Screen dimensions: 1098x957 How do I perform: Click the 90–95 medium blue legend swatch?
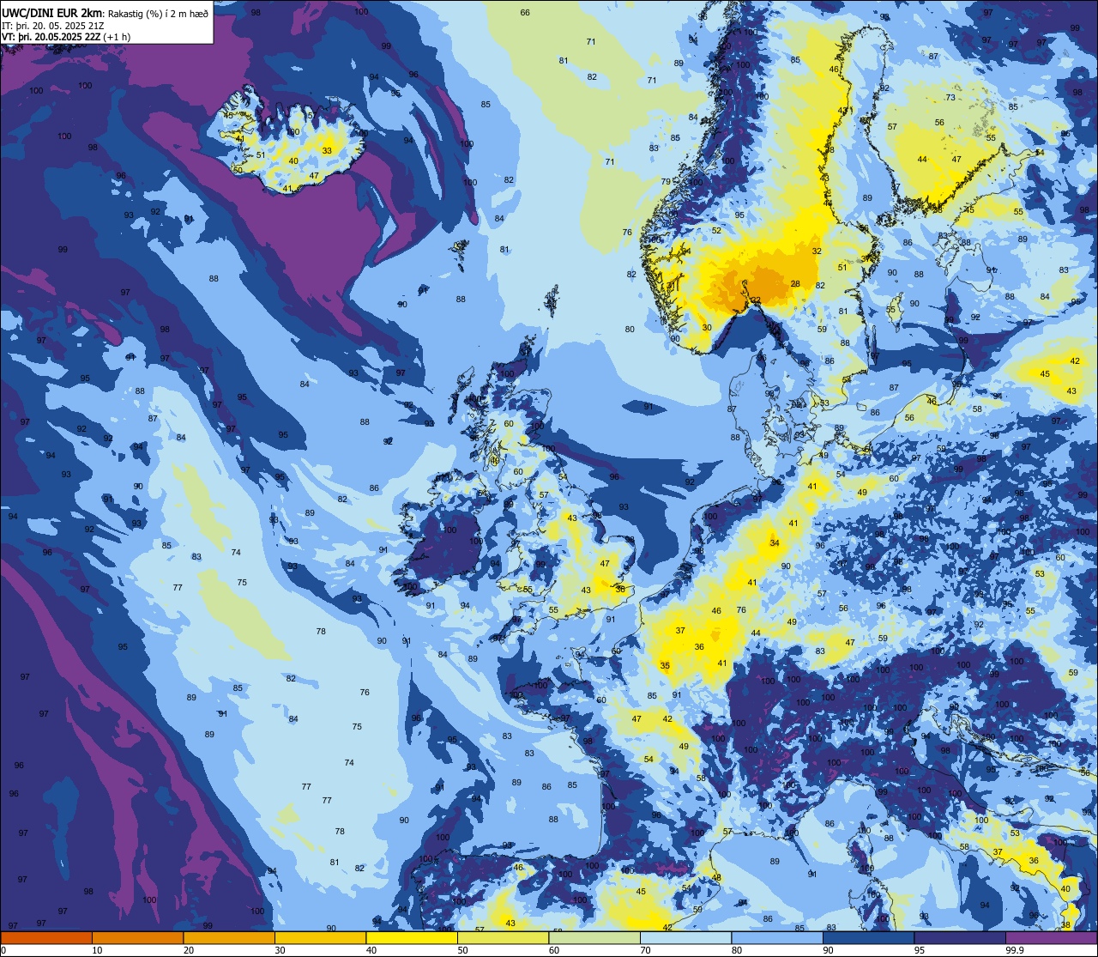click(868, 937)
